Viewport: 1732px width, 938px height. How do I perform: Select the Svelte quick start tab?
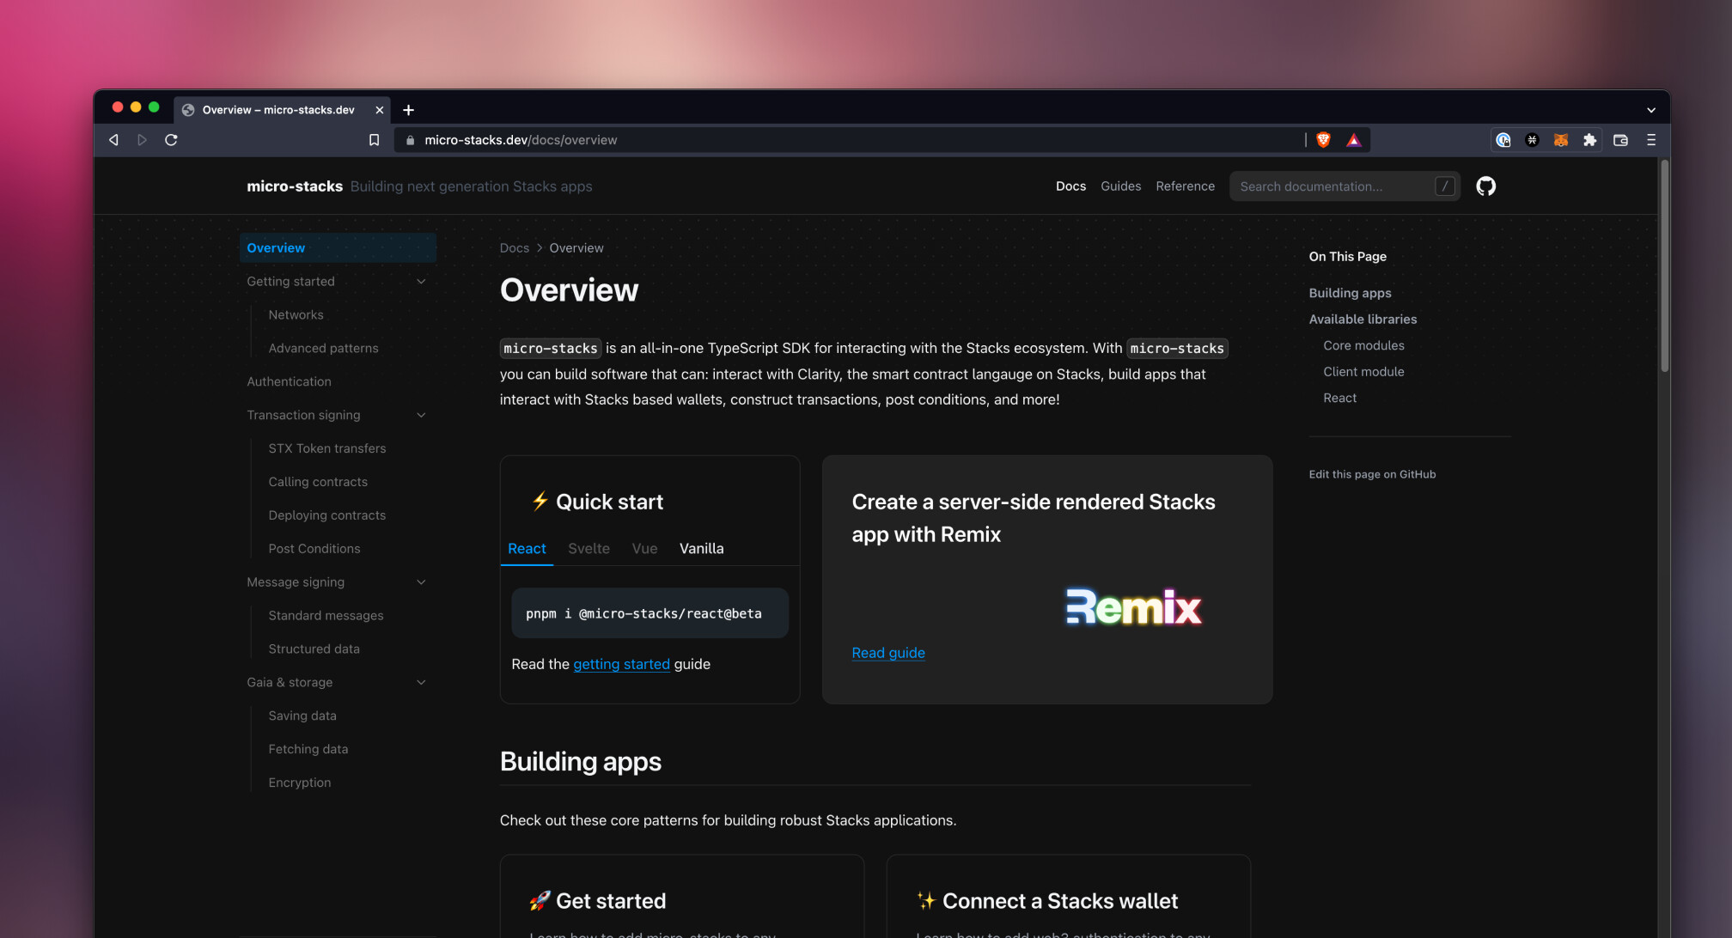click(x=589, y=549)
